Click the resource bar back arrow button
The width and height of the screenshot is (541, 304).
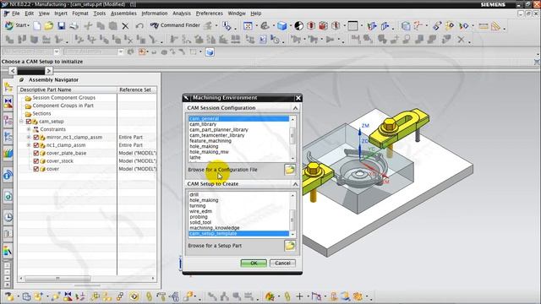click(13, 71)
